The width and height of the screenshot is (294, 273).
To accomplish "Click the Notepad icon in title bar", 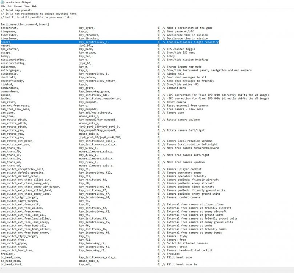I will point(2,2).
